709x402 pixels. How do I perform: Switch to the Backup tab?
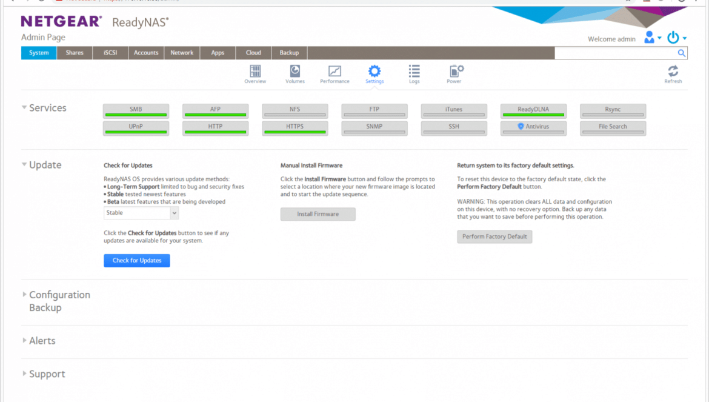[290, 53]
